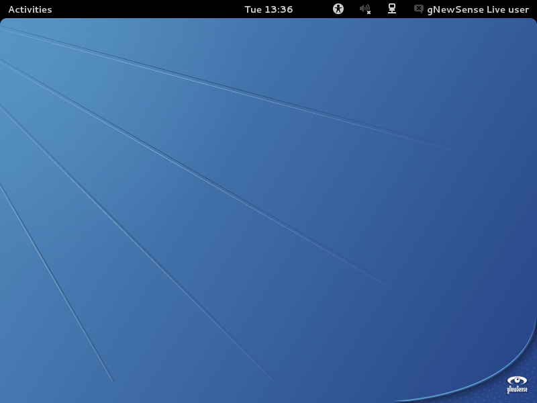
Task: Select the "Tue" day label in the clock
Action: point(253,9)
